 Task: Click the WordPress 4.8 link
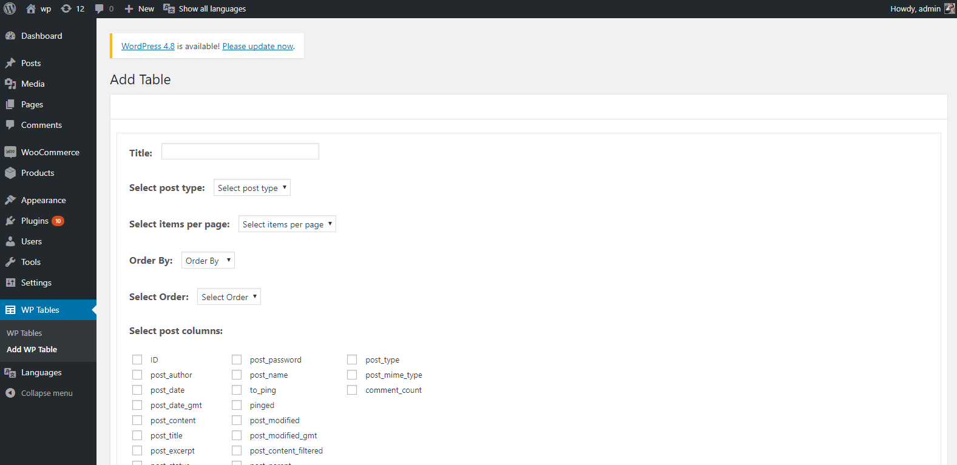point(148,46)
